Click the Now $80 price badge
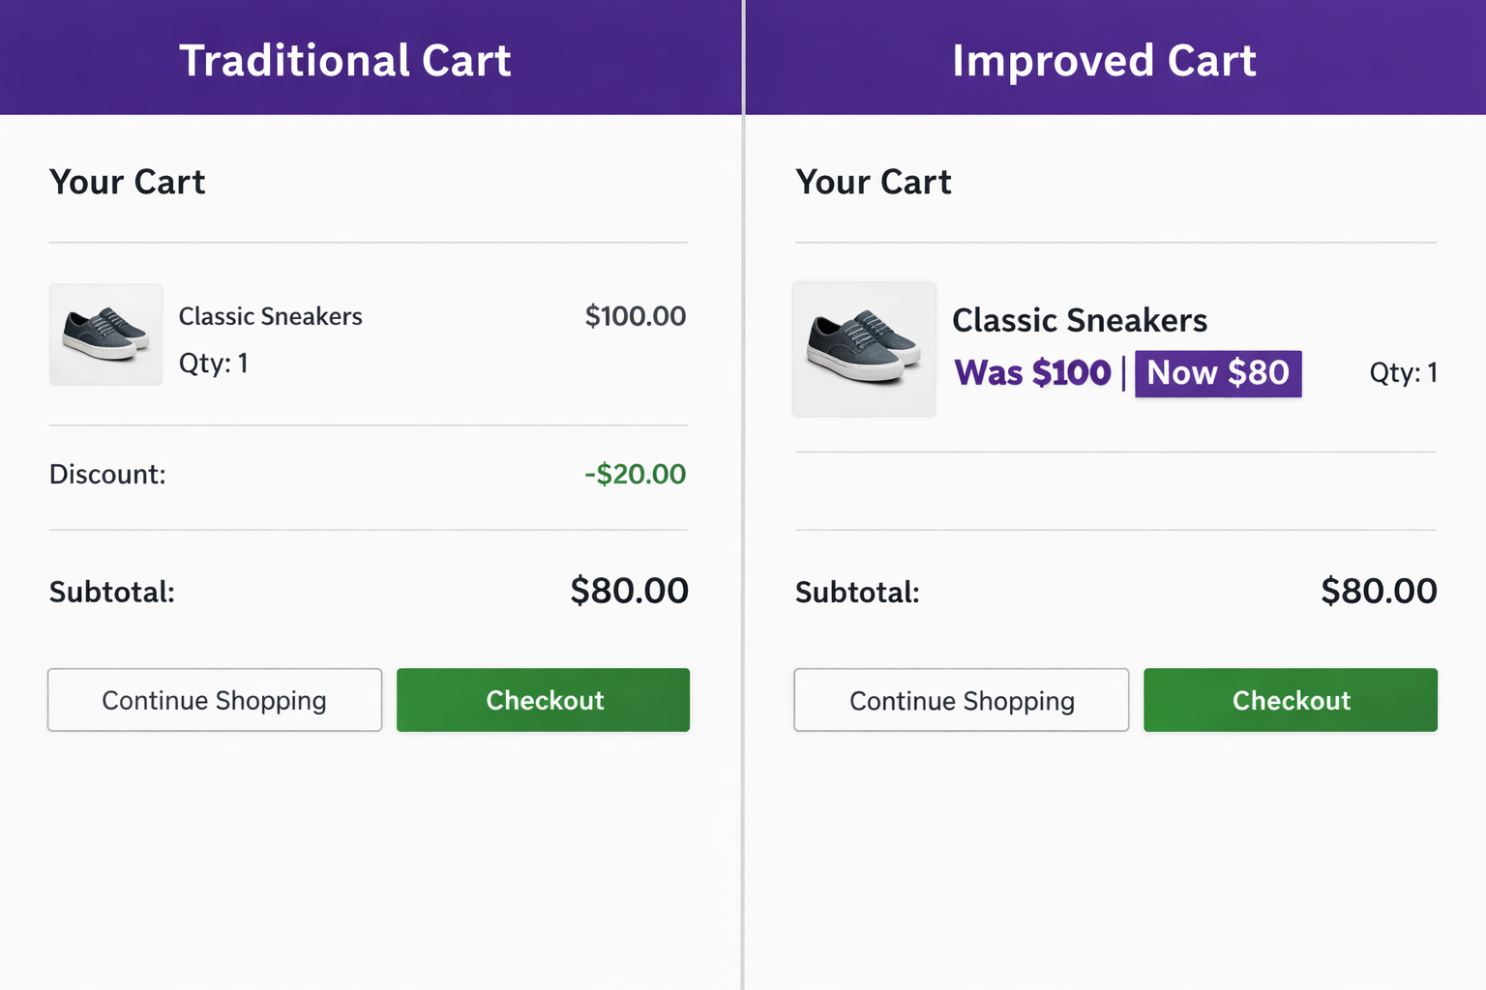 pos(1218,373)
